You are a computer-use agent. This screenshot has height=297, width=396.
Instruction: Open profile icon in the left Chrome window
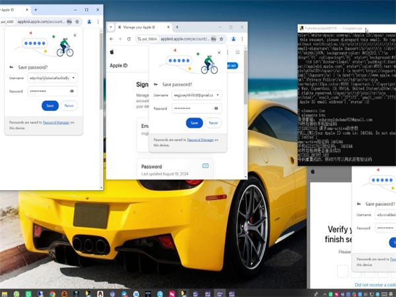[89, 21]
